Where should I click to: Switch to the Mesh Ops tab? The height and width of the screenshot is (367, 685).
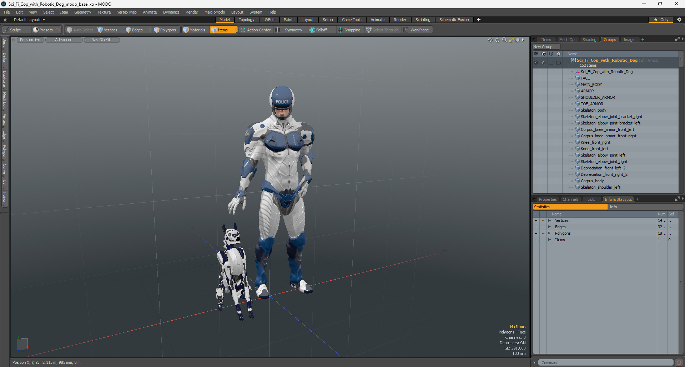[x=568, y=40]
